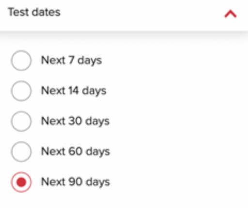248x208 pixels.
Task: Click the selected Next 90 days radio
Action: coord(21,182)
